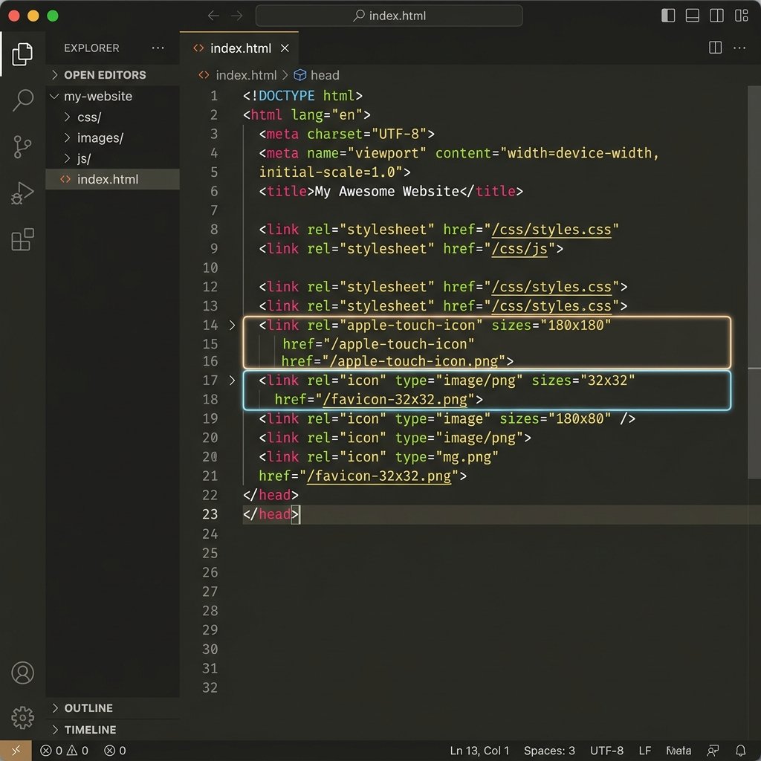
Task: Open the Accounts menu icon
Action: tap(22, 673)
